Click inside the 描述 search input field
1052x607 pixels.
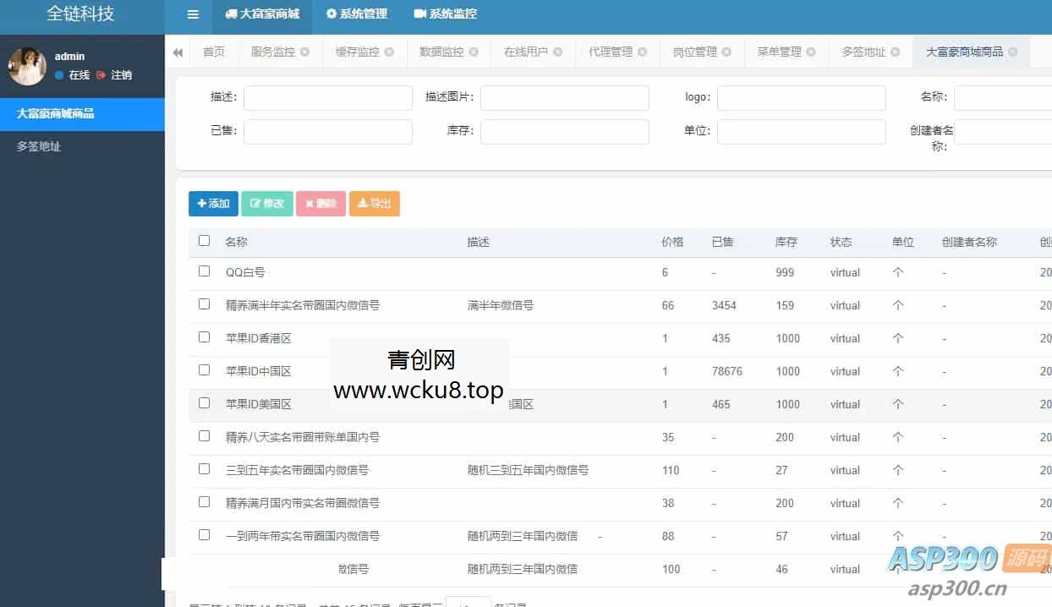click(x=327, y=97)
